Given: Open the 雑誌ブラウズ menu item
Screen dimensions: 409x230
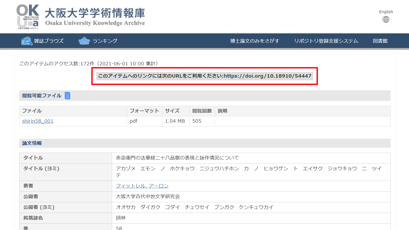Looking at the screenshot, I should pyautogui.click(x=49, y=41).
